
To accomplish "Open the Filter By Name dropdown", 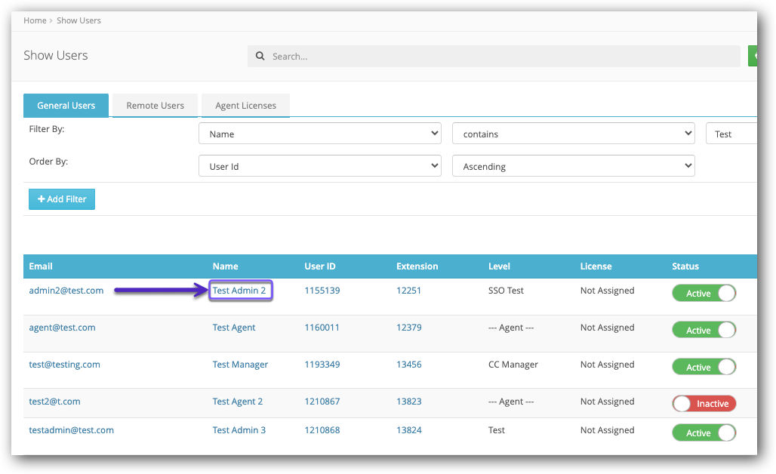I will pos(320,134).
